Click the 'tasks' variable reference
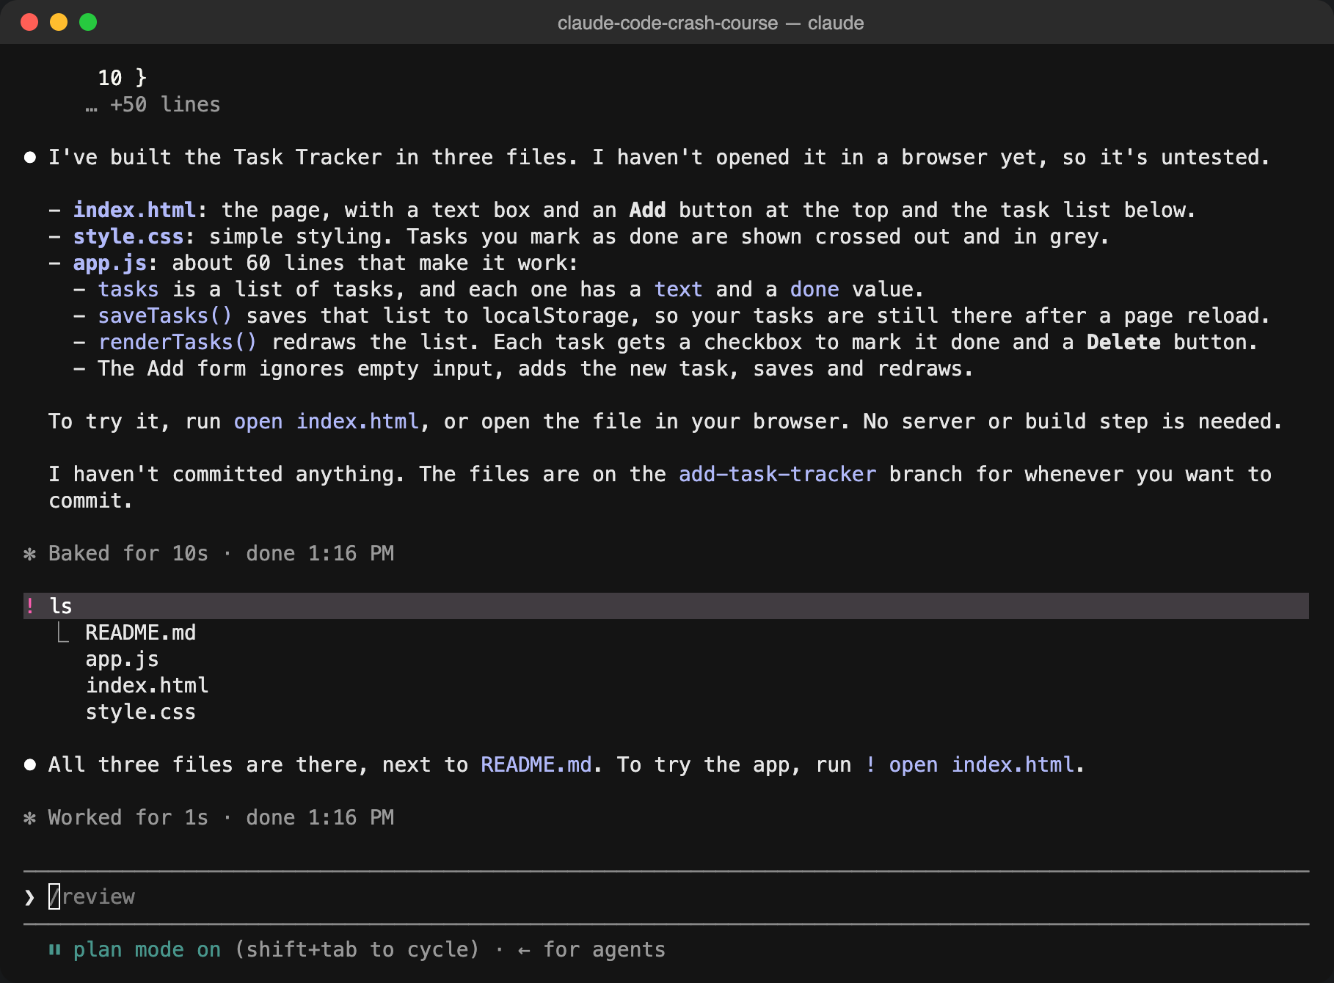 (128, 289)
